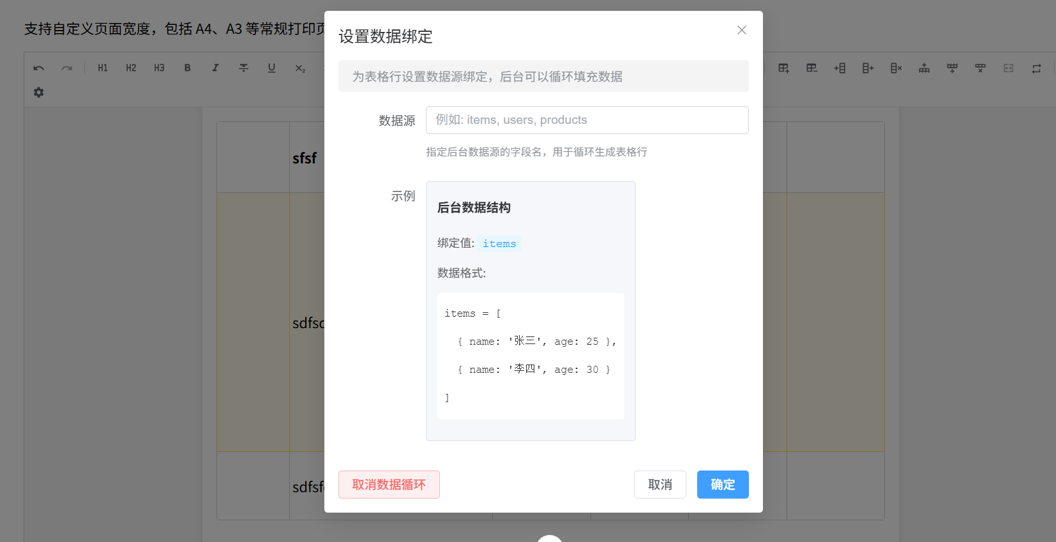Image resolution: width=1056 pixels, height=542 pixels.
Task: Toggle underline formatting in editor toolbar
Action: (271, 68)
